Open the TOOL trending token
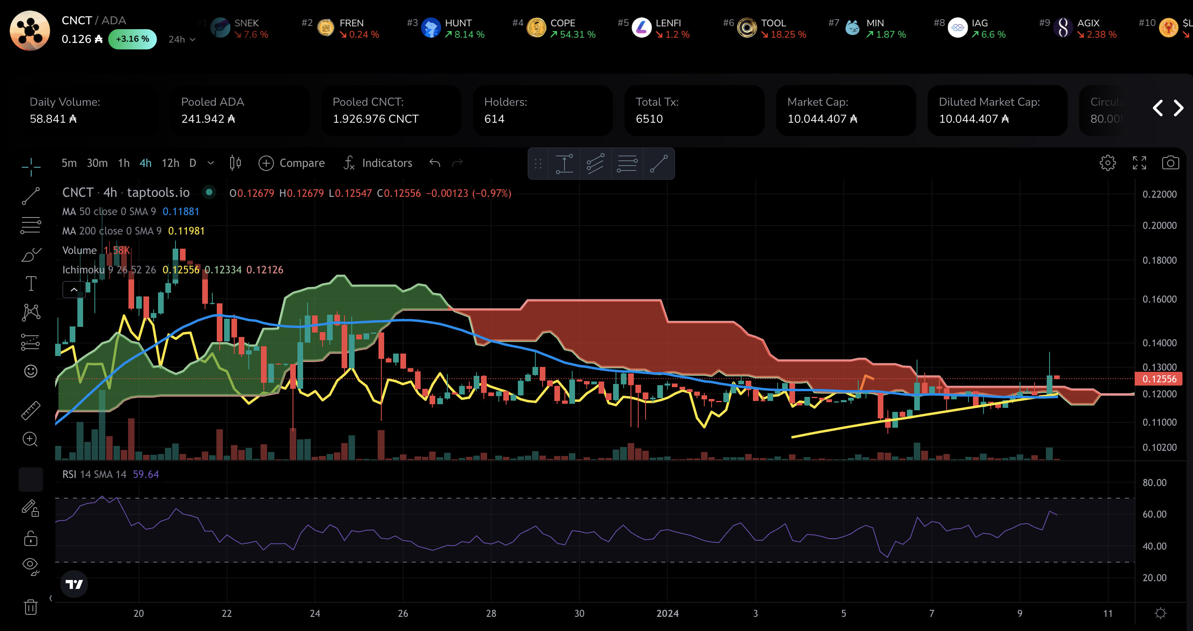This screenshot has width=1193, height=631. tap(772, 28)
